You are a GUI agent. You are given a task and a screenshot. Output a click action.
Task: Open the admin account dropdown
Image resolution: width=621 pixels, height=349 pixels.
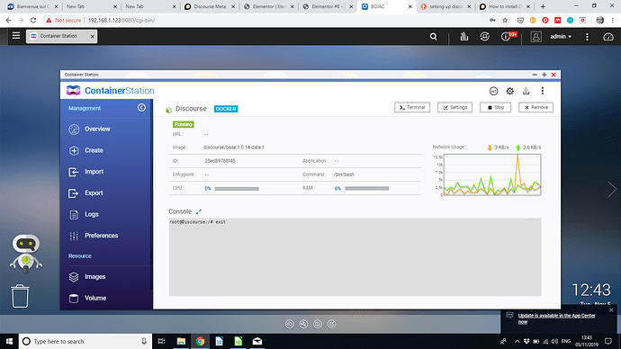561,36
